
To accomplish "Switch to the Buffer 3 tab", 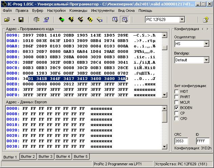I will [x=45, y=156].
